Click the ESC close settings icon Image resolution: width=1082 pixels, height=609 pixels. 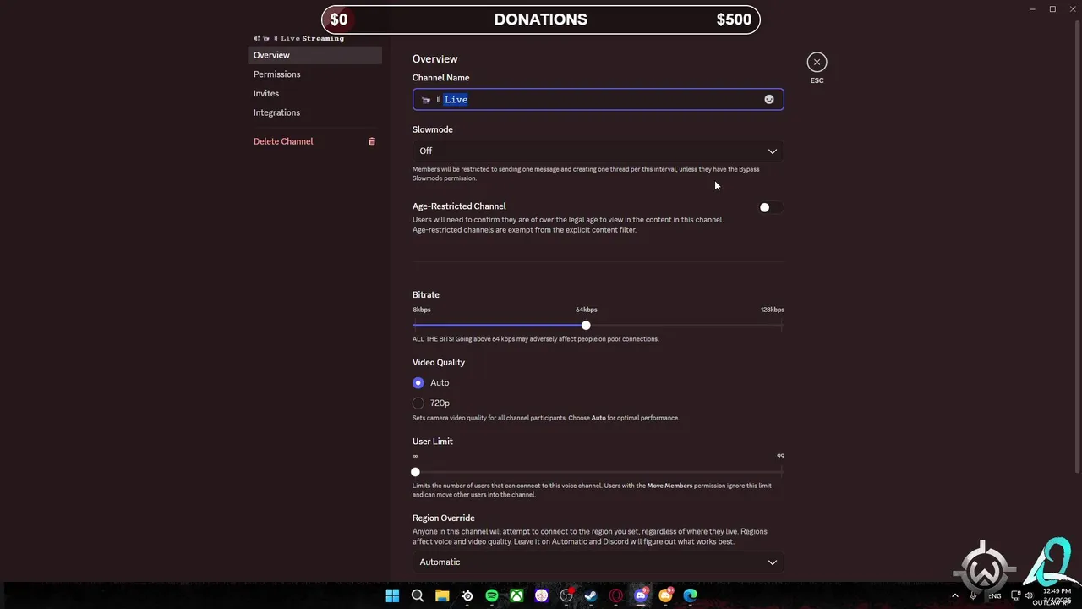(x=817, y=62)
